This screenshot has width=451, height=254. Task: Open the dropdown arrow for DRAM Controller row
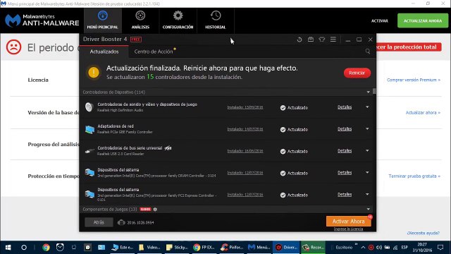[367, 172]
